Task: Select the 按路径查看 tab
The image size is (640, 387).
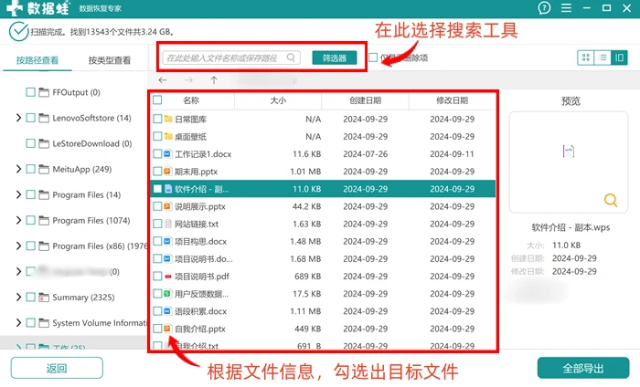Action: tap(37, 60)
